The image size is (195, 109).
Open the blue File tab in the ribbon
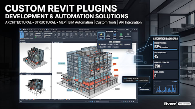[x=22, y=32]
